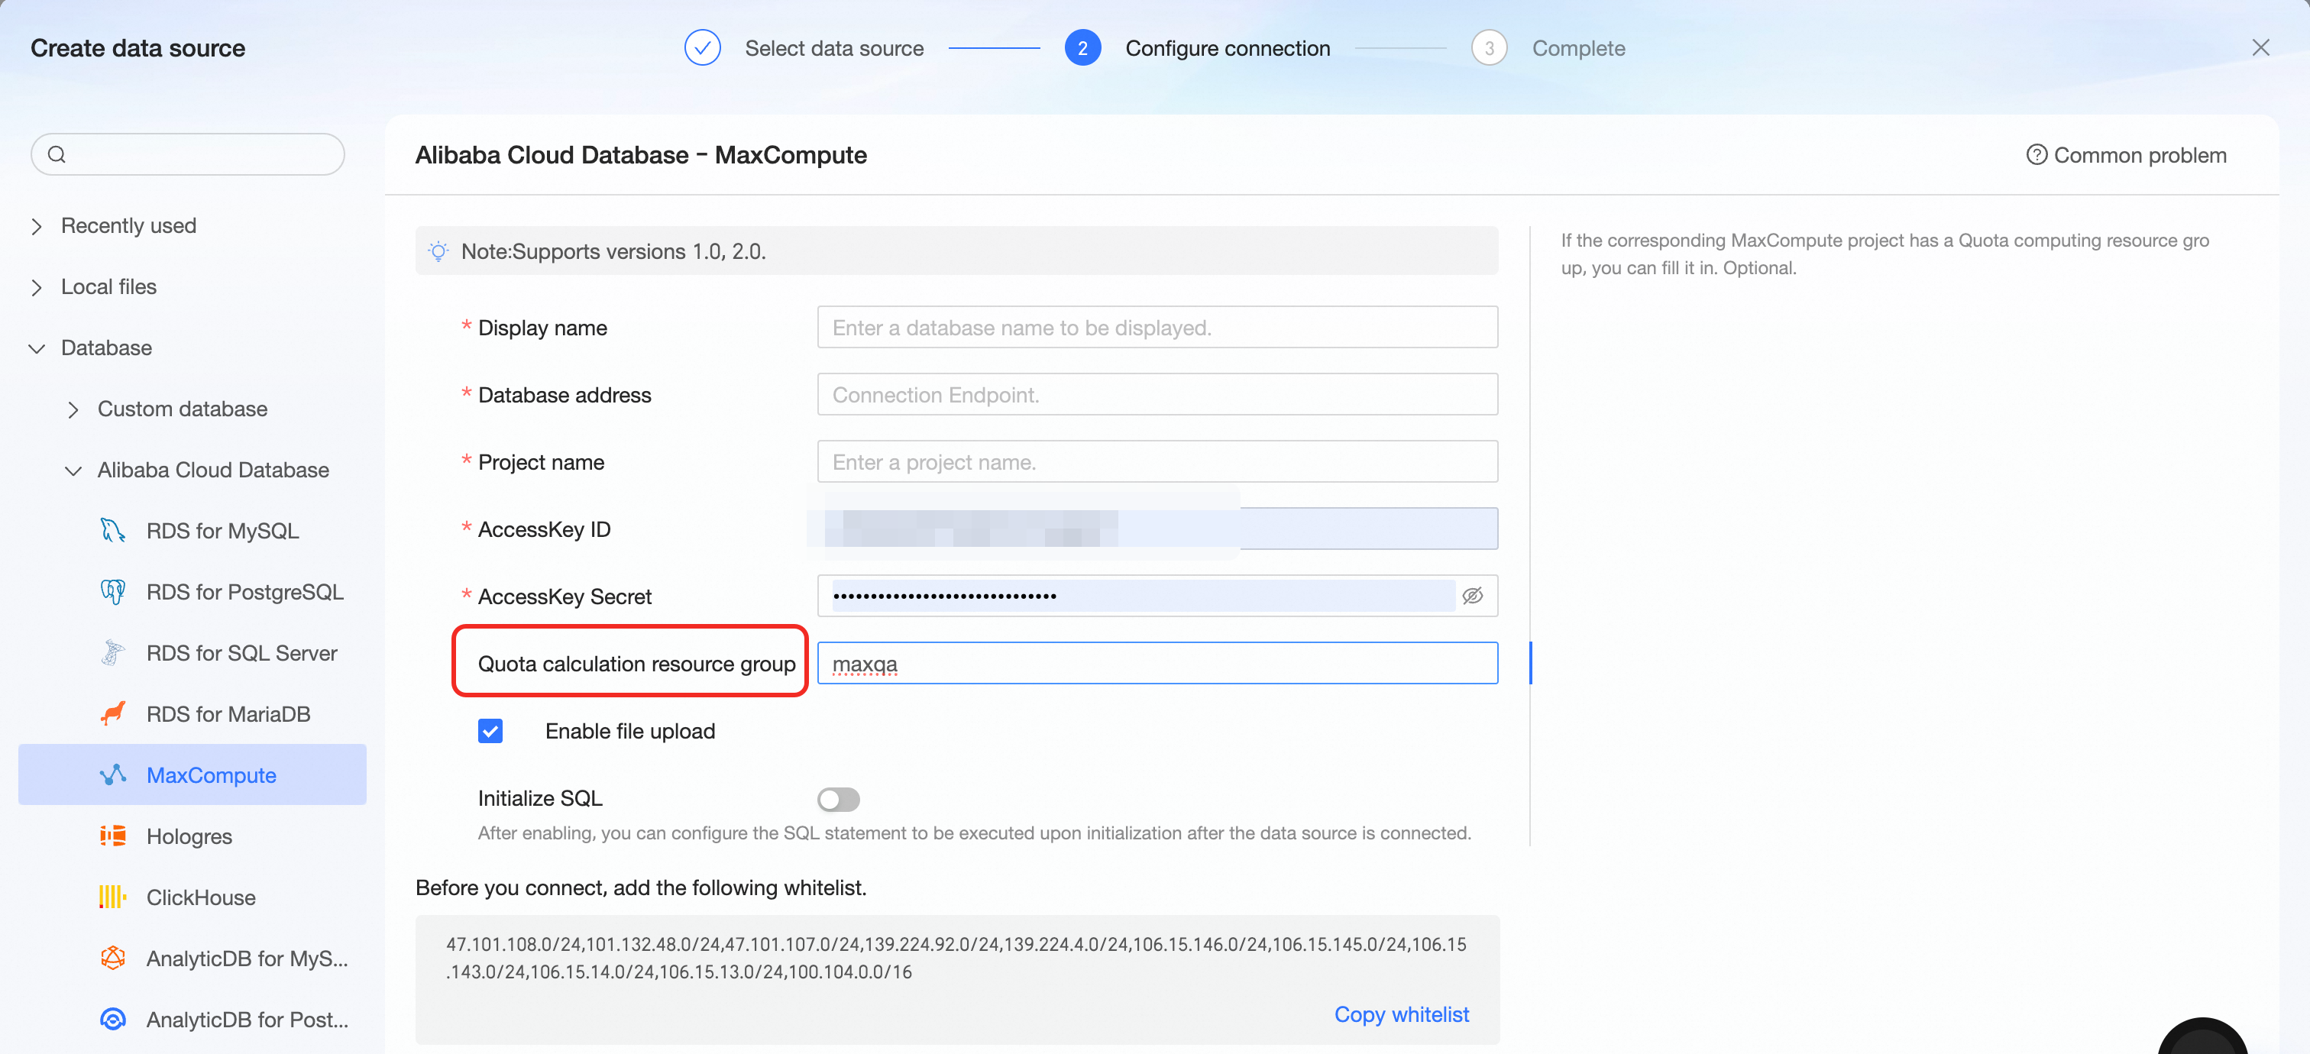Image resolution: width=2310 pixels, height=1054 pixels.
Task: Click the ClickHouse yellow bars icon
Action: coord(112,896)
